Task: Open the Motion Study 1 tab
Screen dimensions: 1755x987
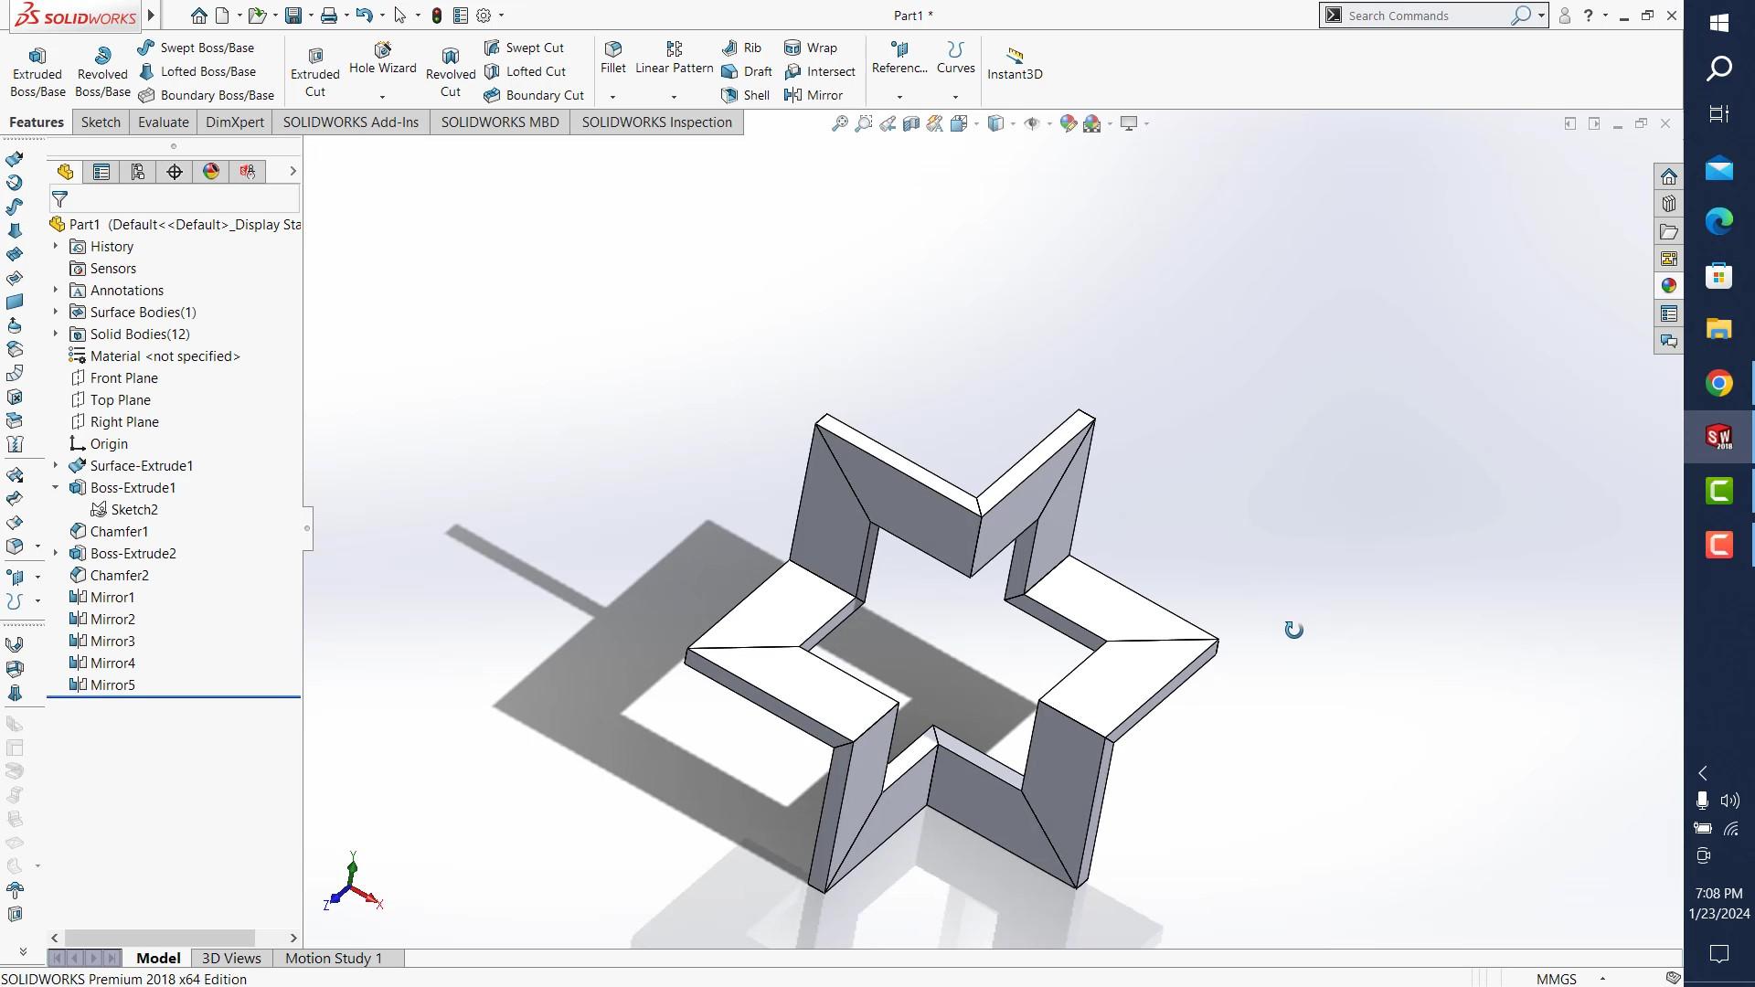Action: click(333, 958)
